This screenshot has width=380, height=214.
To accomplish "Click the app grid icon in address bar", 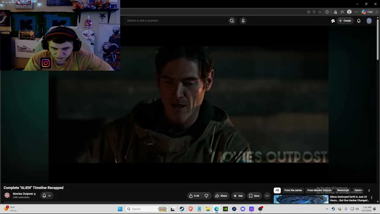I will click(309, 12).
